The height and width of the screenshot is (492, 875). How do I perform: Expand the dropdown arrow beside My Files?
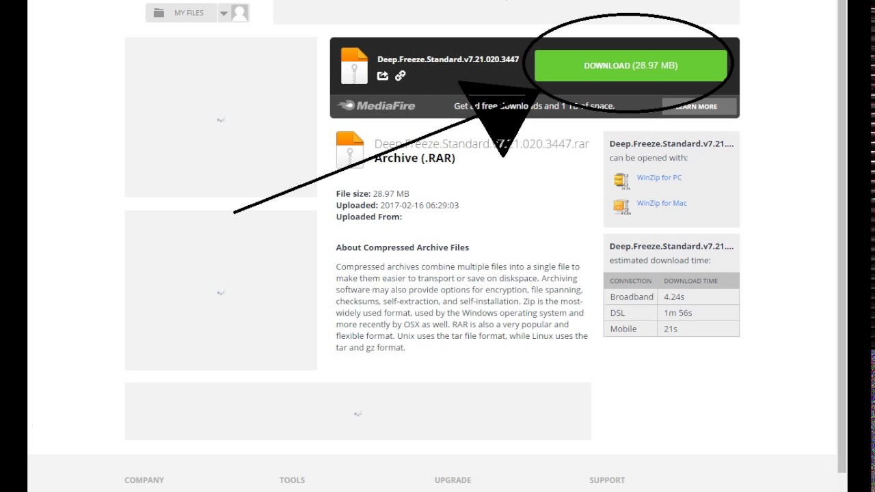pos(224,13)
